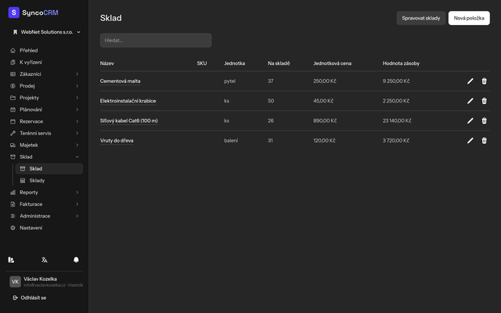This screenshot has width=501, height=313.
Task: Click the Hodnota zásoby column header
Action: (x=401, y=63)
